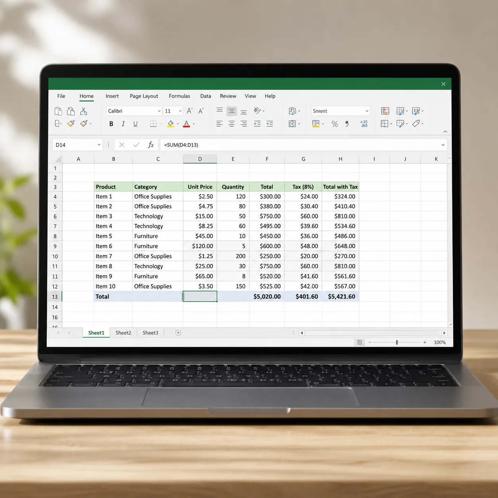Click the zoom slider handle
The width and height of the screenshot is (498, 498).
tap(397, 342)
